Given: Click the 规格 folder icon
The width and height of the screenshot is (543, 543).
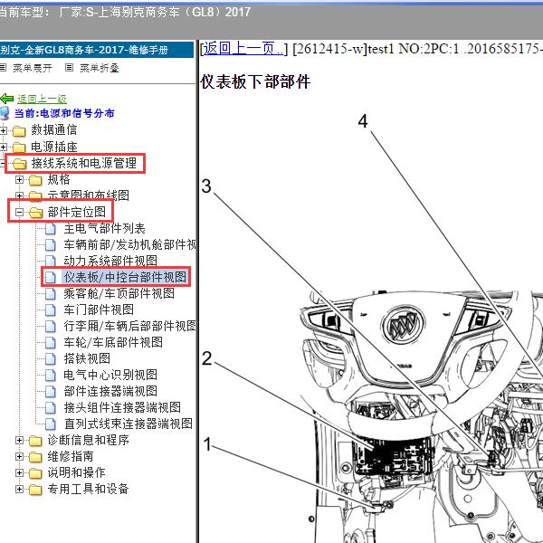Looking at the screenshot, I should (35, 180).
